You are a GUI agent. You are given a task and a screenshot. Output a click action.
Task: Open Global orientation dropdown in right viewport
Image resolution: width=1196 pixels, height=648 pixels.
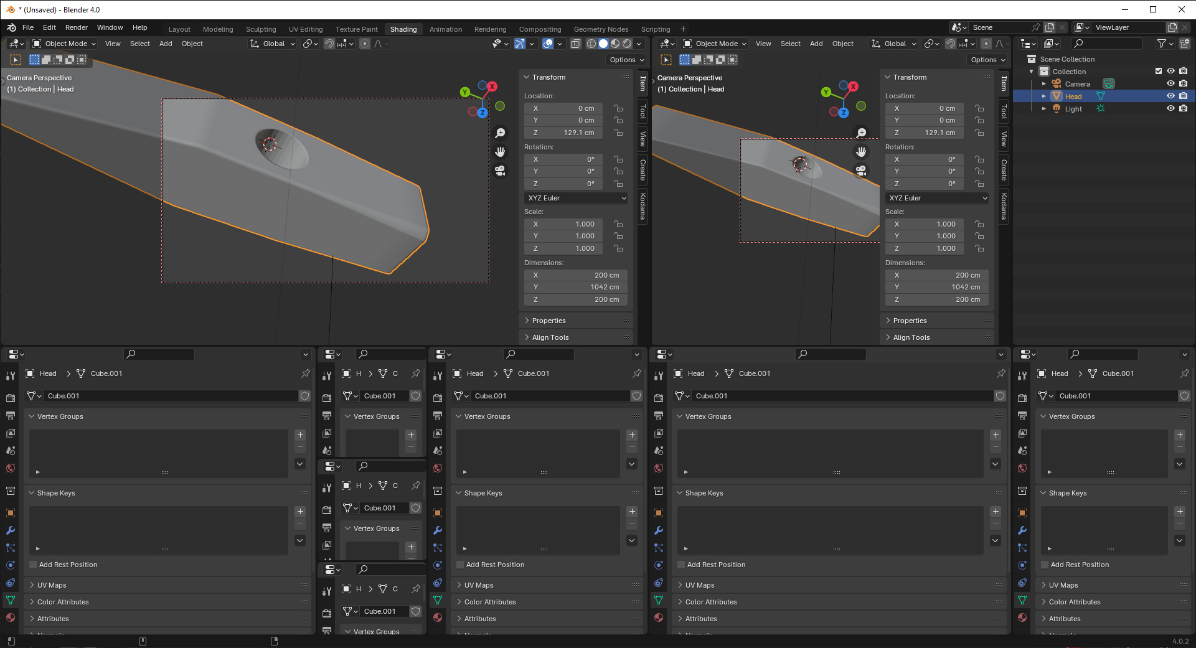[x=894, y=44]
